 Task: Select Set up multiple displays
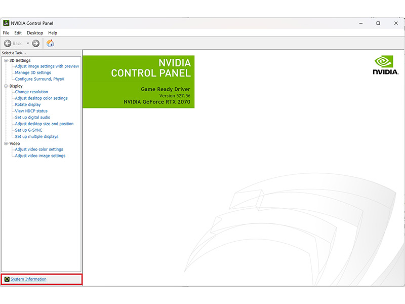36,136
